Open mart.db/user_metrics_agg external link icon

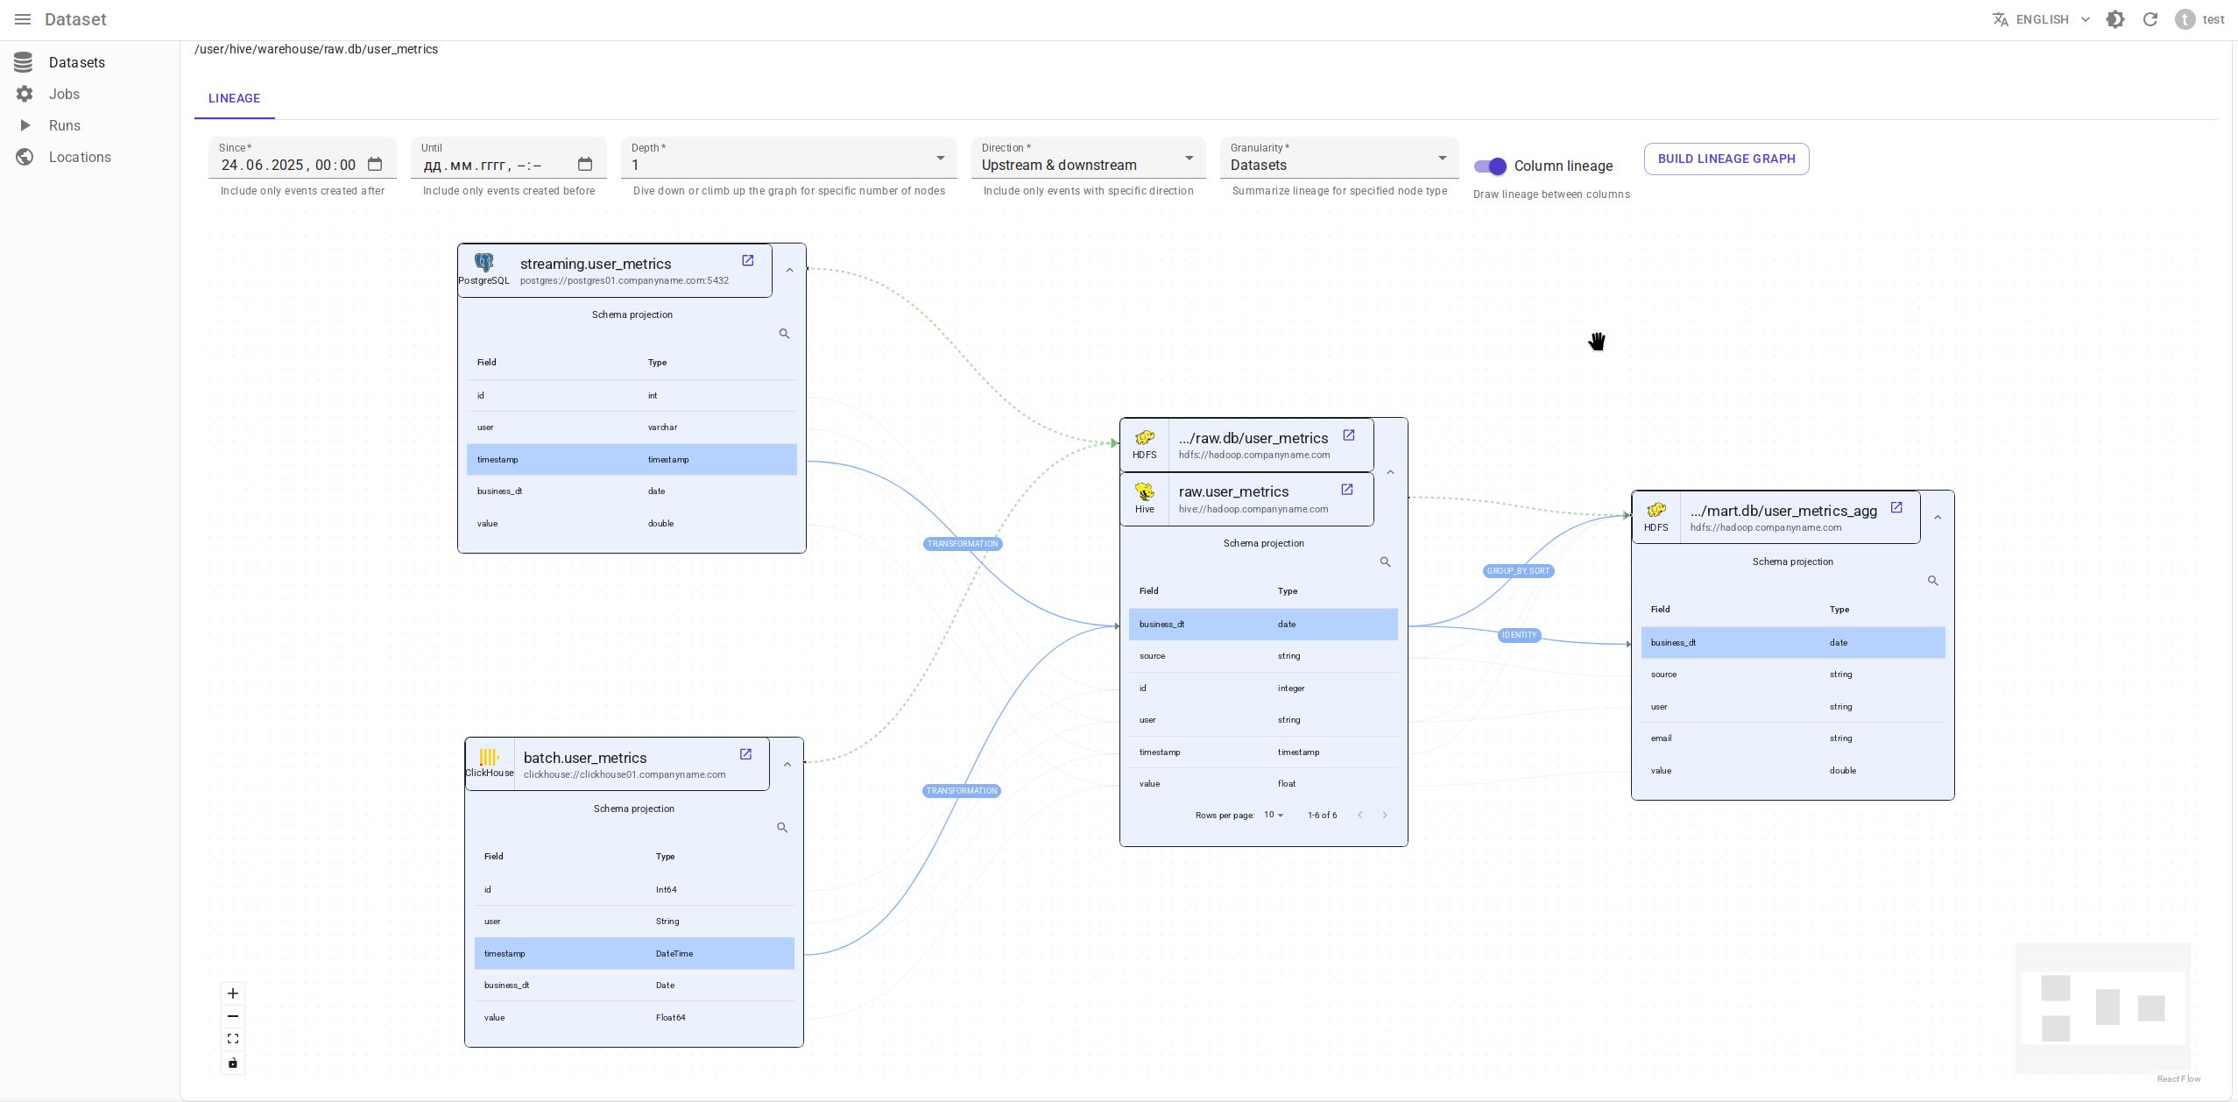1896,508
